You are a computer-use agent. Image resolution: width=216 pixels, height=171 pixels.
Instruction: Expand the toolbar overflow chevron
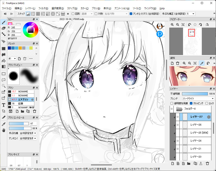pos(214,13)
